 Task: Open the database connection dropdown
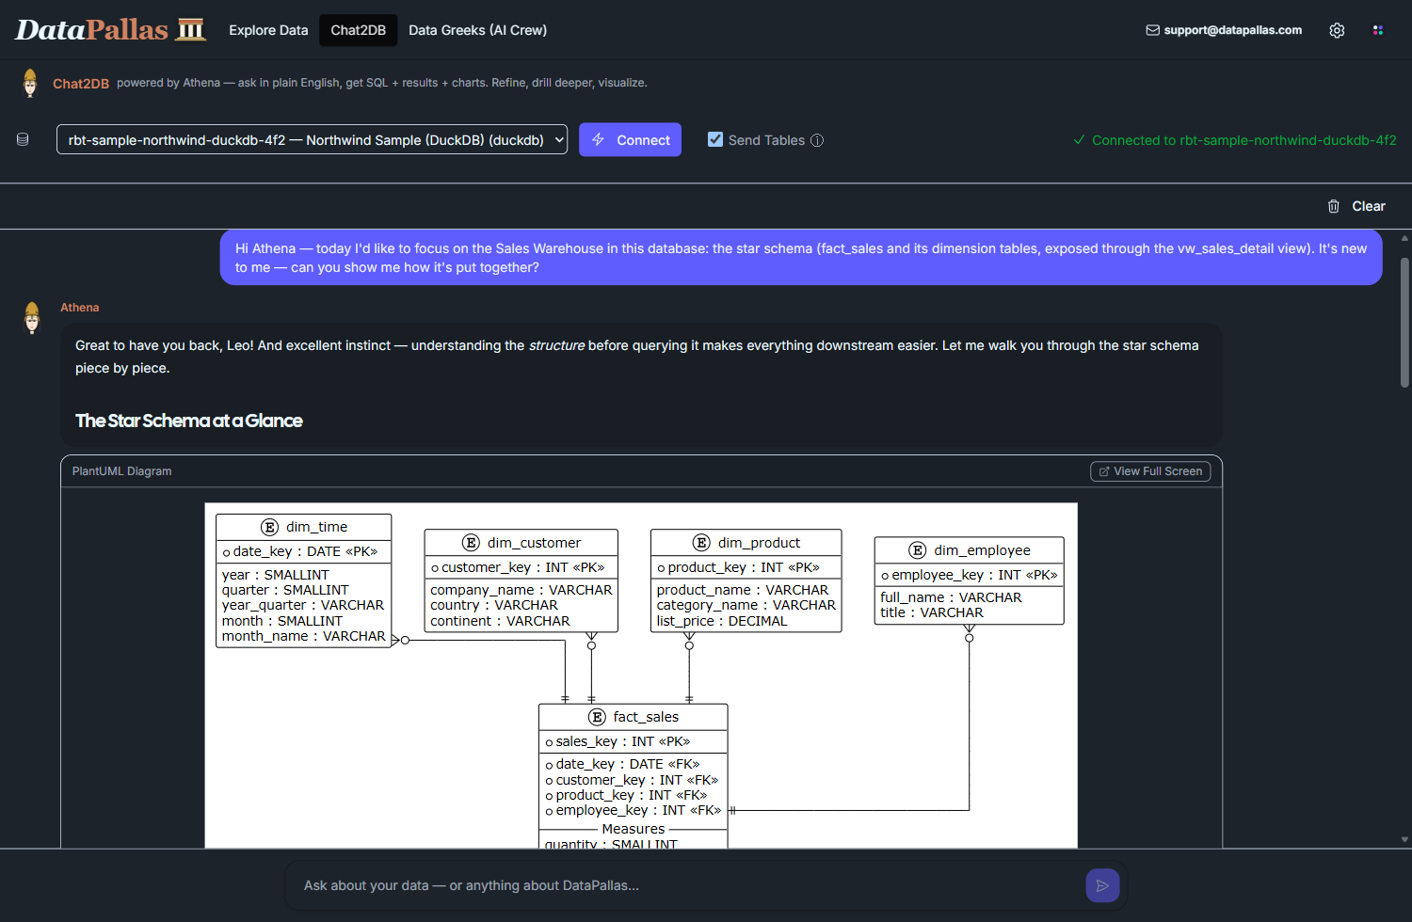tap(312, 139)
